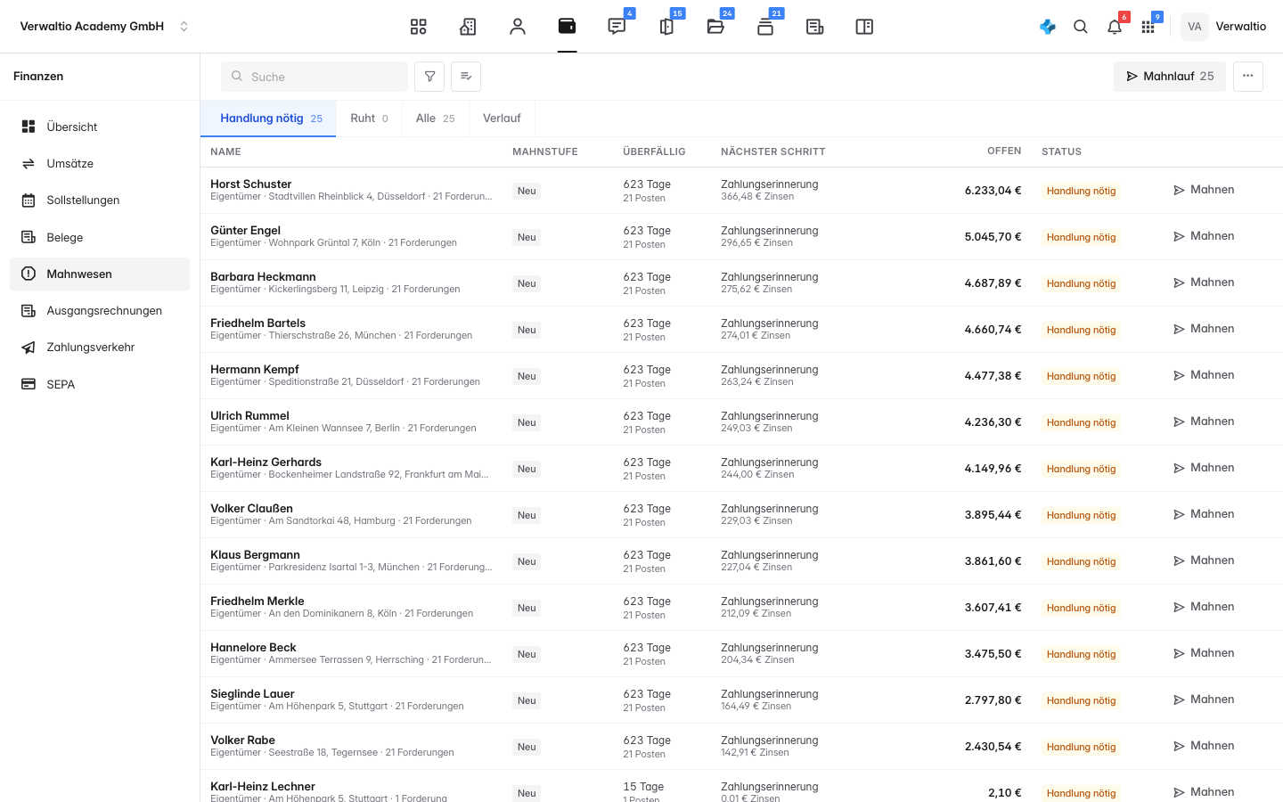Start the Mahnlauf 25 button
The height and width of the screenshot is (802, 1283).
click(1170, 77)
